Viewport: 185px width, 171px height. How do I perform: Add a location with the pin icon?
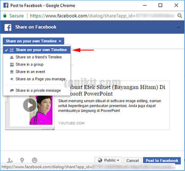click(22, 160)
